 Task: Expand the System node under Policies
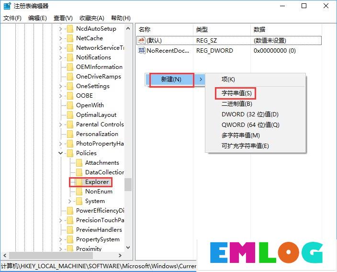click(69, 201)
